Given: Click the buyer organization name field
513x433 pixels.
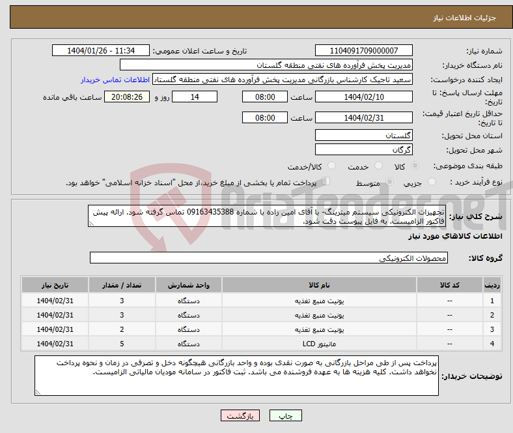Looking at the screenshot, I should 266,65.
